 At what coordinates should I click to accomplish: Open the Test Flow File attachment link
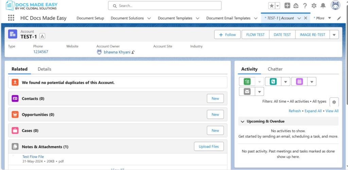coord(33,157)
